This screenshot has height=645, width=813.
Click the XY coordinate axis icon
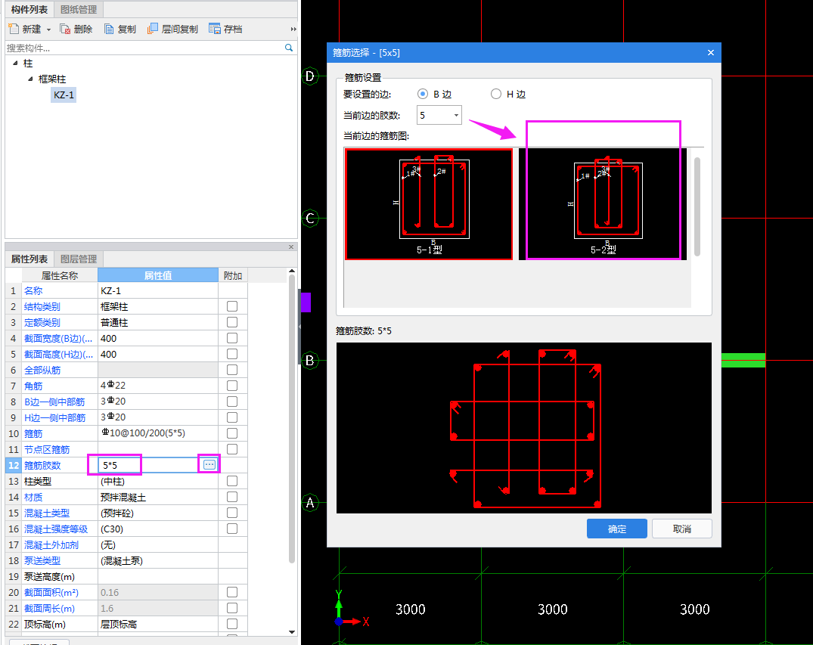point(352,609)
